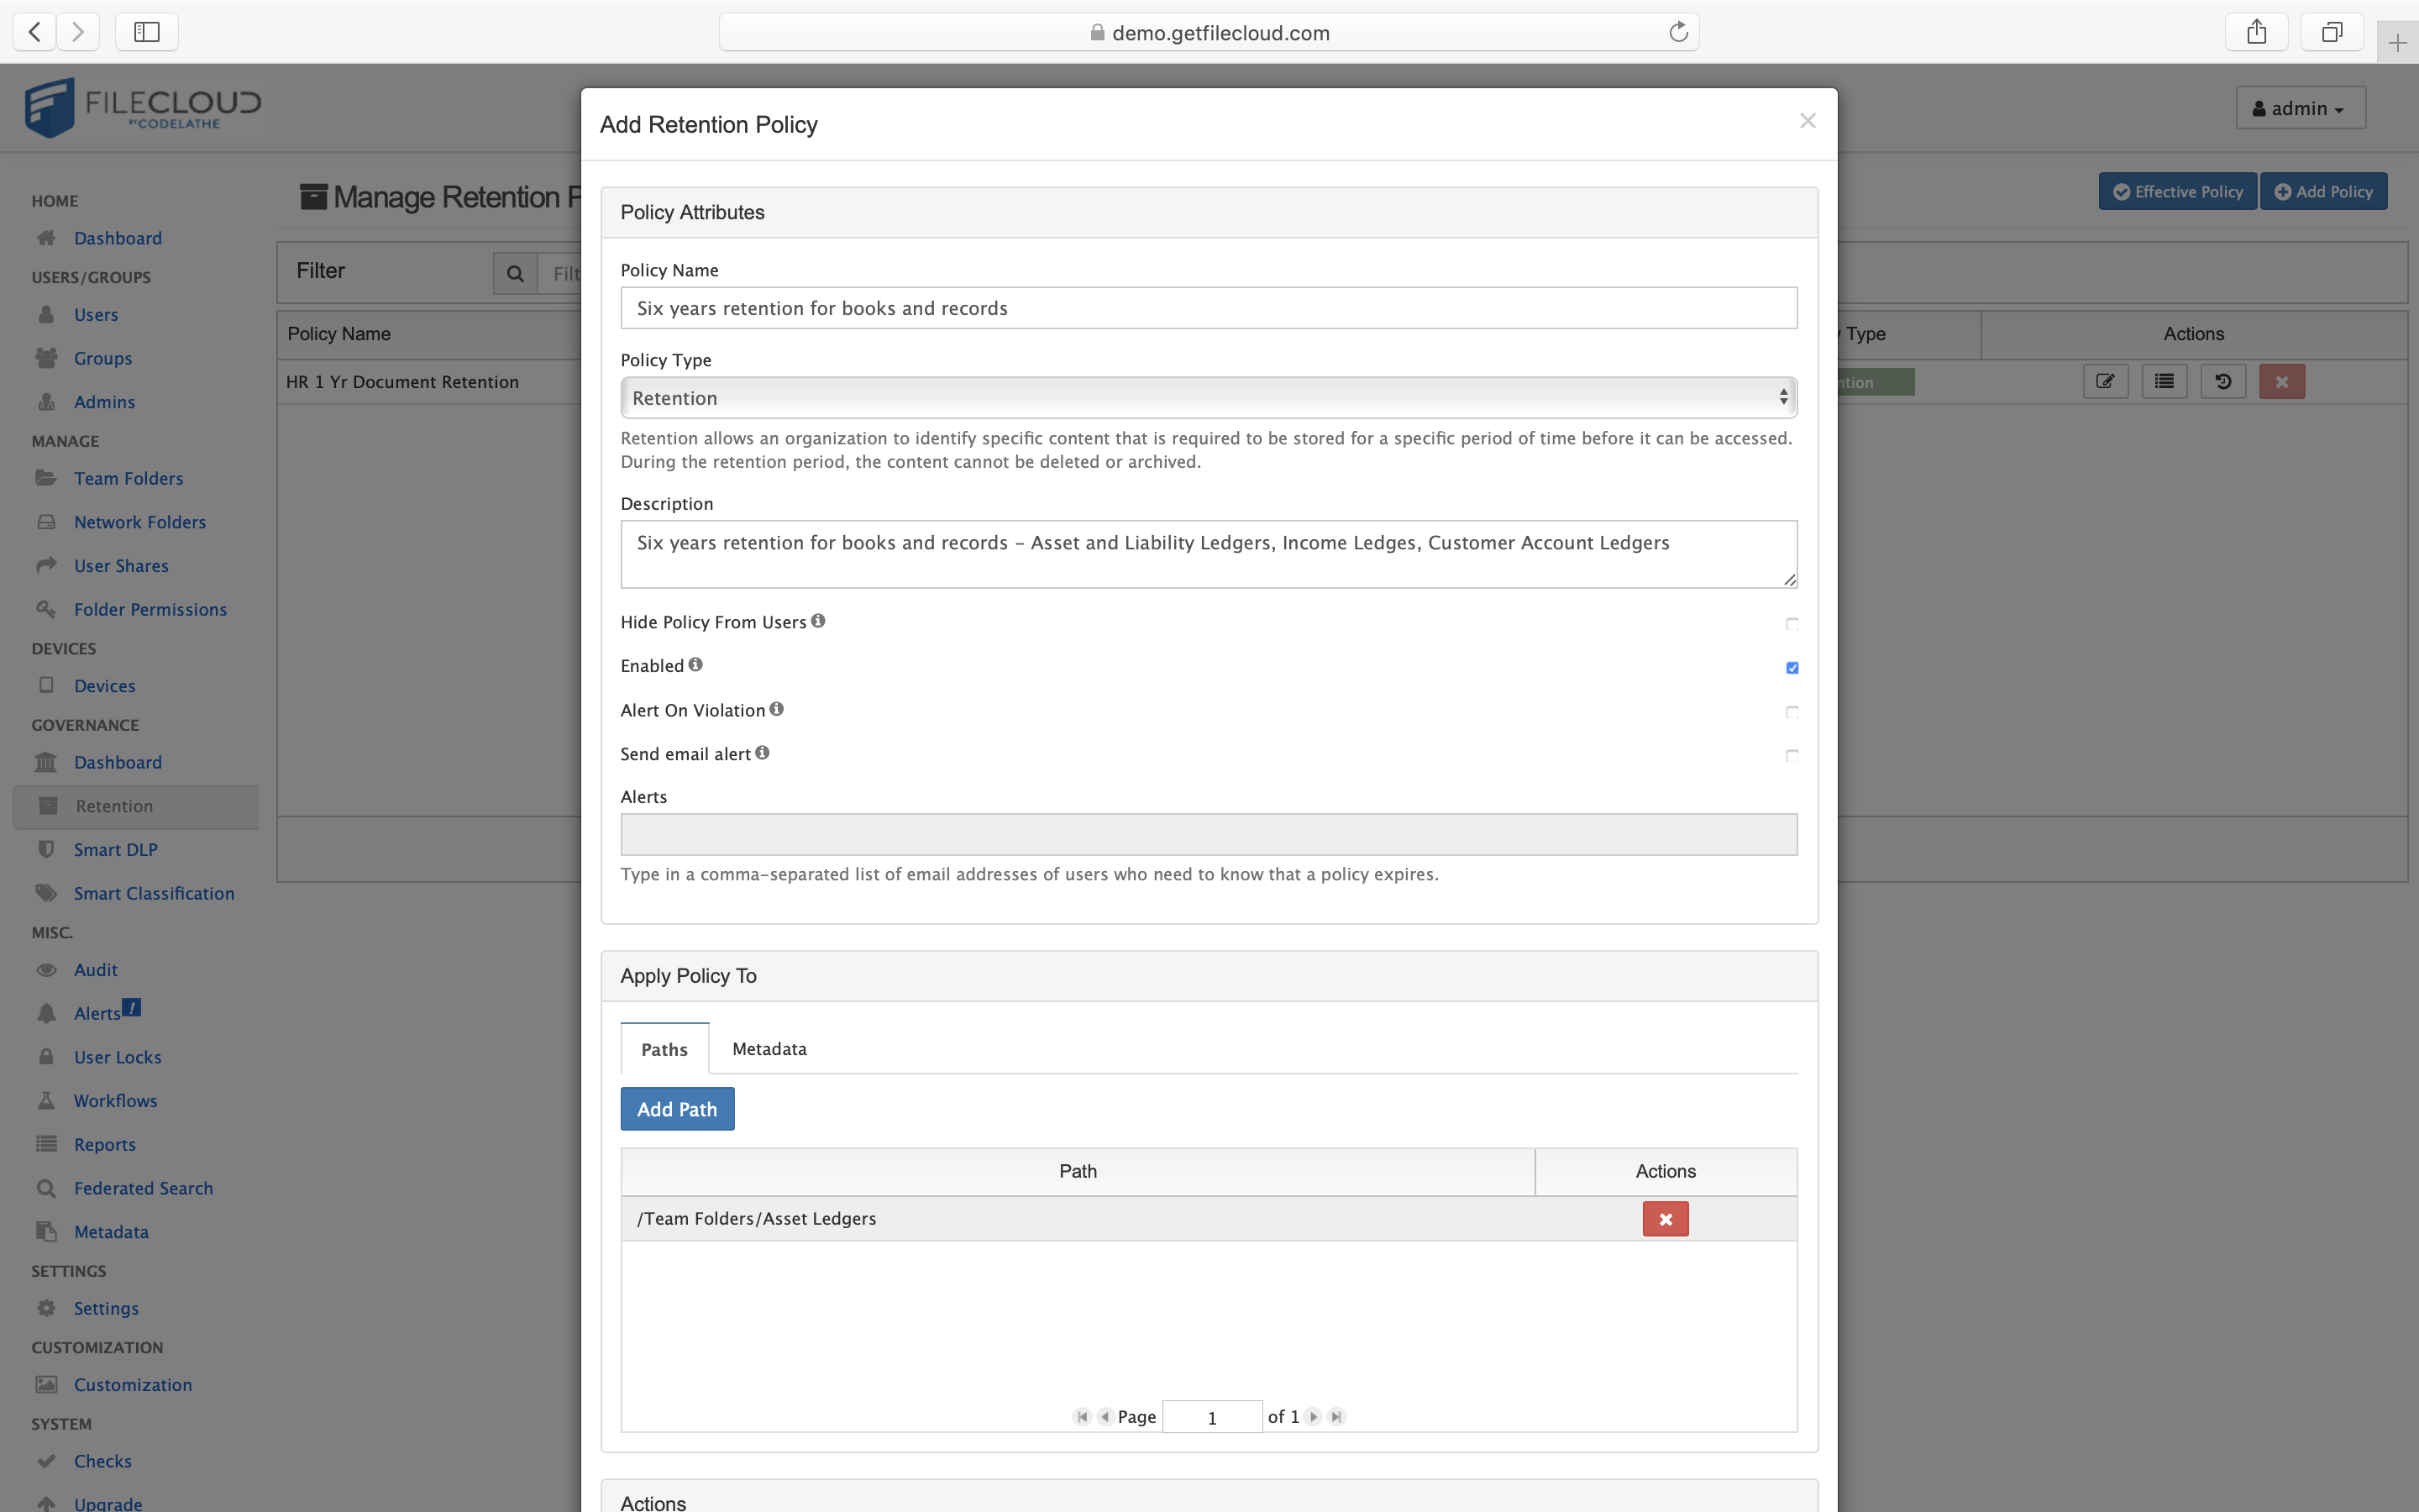Click the policy history restore icon
Screen dimensions: 2419x1512
coord(2223,381)
